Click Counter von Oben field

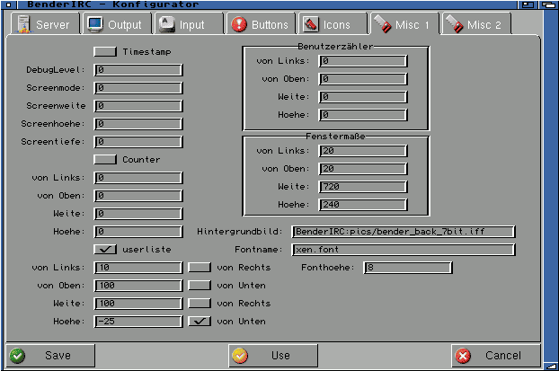138,196
